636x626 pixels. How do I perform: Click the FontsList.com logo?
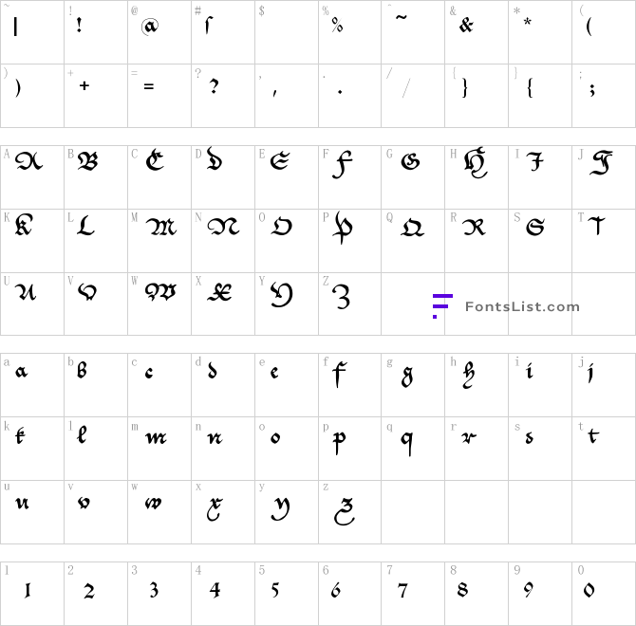click(506, 306)
